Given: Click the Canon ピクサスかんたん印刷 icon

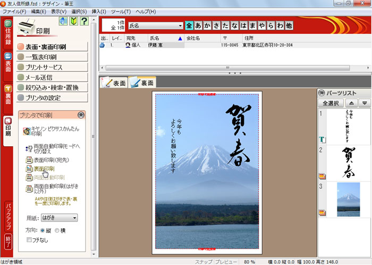Looking at the screenshot, I should [27, 131].
